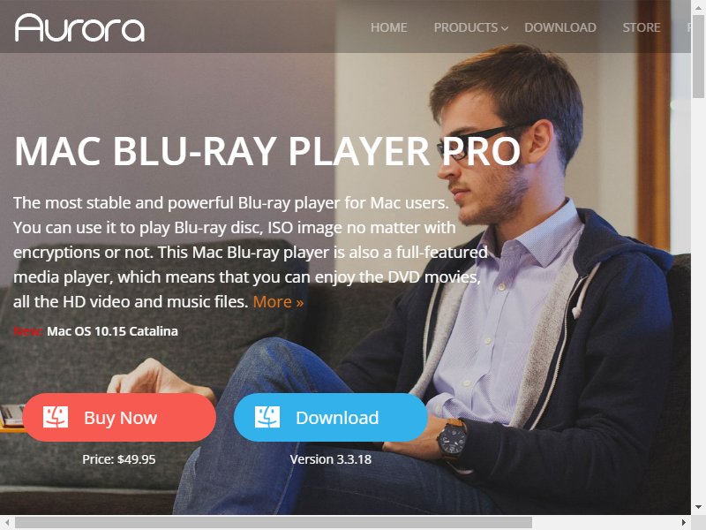The height and width of the screenshot is (530, 706).
Task: Open the PRODUCTS menu item
Action: point(466,27)
